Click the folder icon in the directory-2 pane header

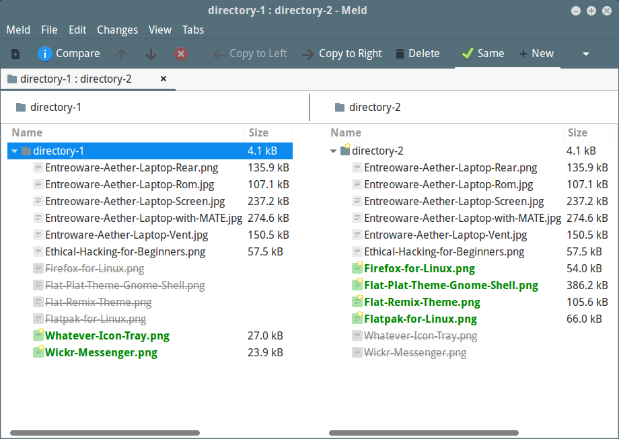tap(340, 107)
